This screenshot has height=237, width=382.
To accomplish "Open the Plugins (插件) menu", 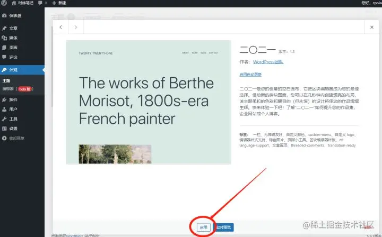I will pyautogui.click(x=22, y=99).
